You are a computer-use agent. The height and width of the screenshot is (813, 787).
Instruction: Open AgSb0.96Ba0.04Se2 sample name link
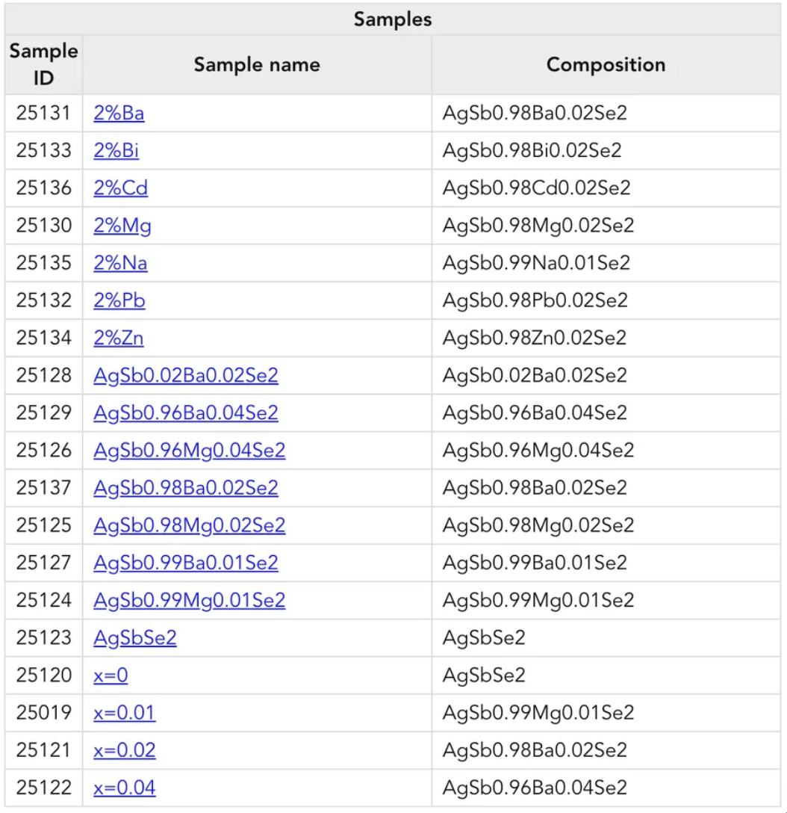point(185,412)
